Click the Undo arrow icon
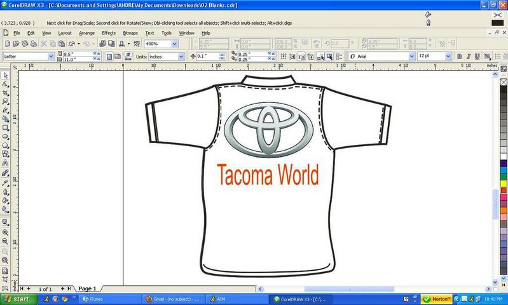This screenshot has width=508, height=305. pyautogui.click(x=72, y=44)
